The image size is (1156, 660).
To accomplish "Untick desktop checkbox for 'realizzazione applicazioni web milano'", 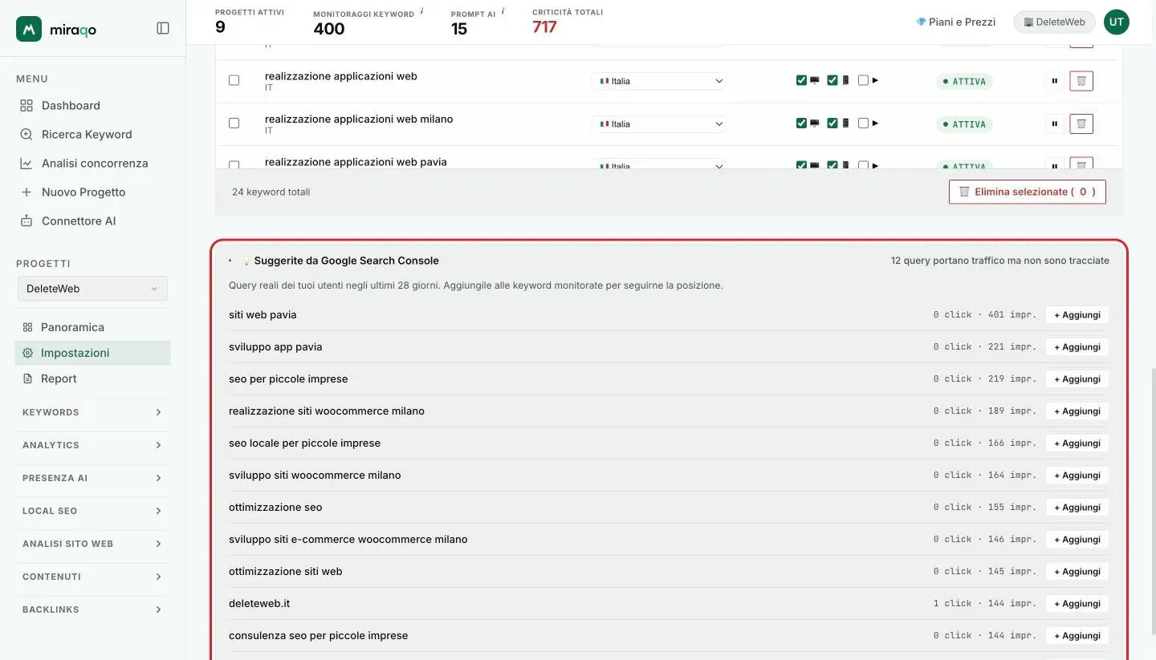I will (x=801, y=123).
